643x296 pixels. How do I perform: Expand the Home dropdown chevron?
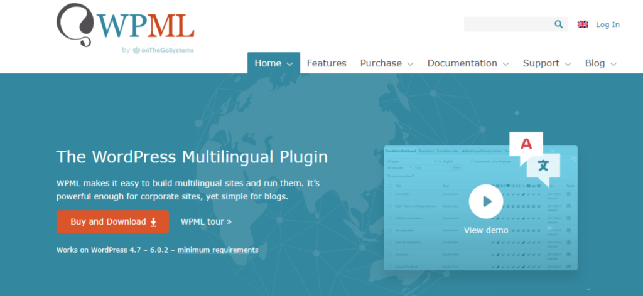click(x=290, y=64)
